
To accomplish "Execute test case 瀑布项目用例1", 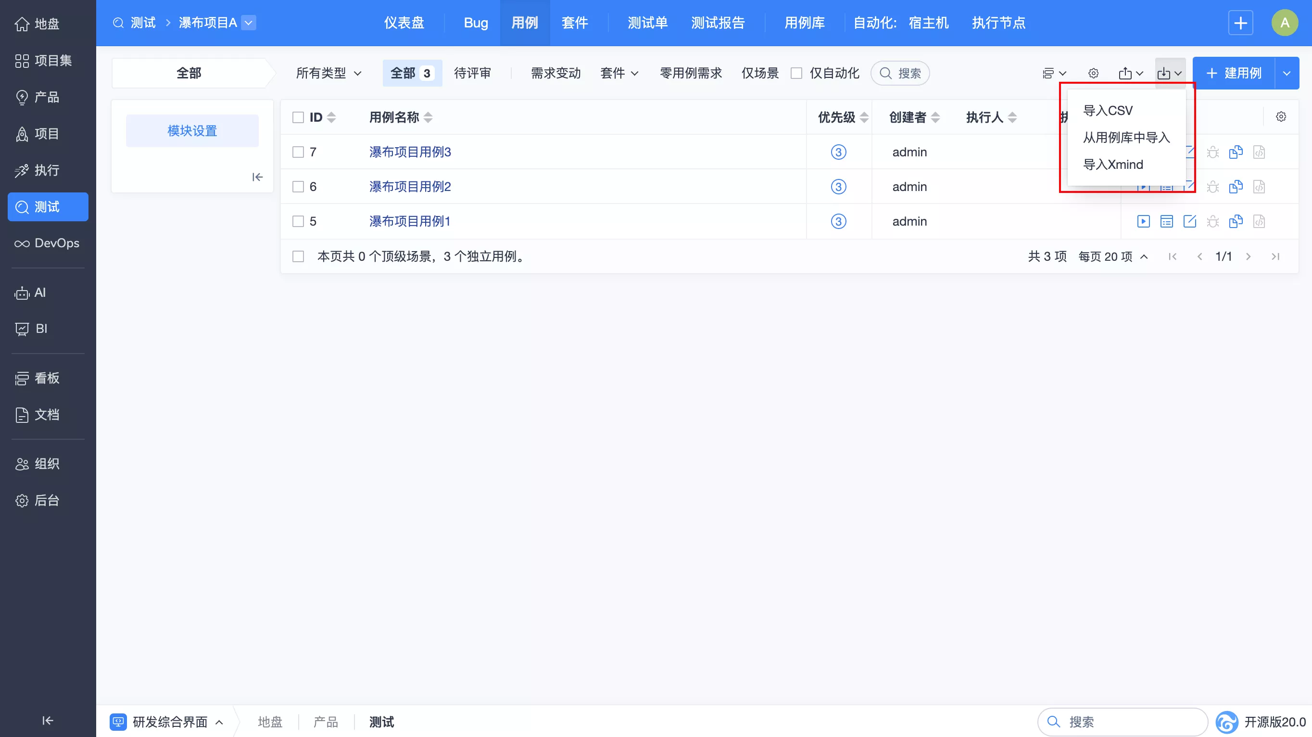I will [x=1143, y=221].
